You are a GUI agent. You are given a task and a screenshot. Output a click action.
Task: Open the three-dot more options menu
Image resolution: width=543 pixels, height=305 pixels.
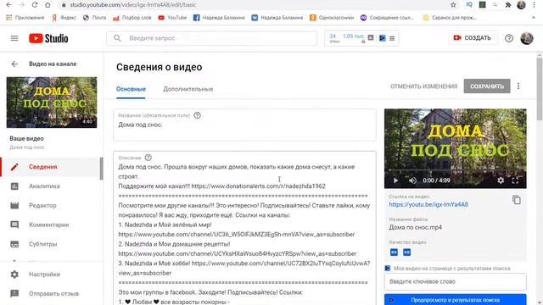(518, 86)
